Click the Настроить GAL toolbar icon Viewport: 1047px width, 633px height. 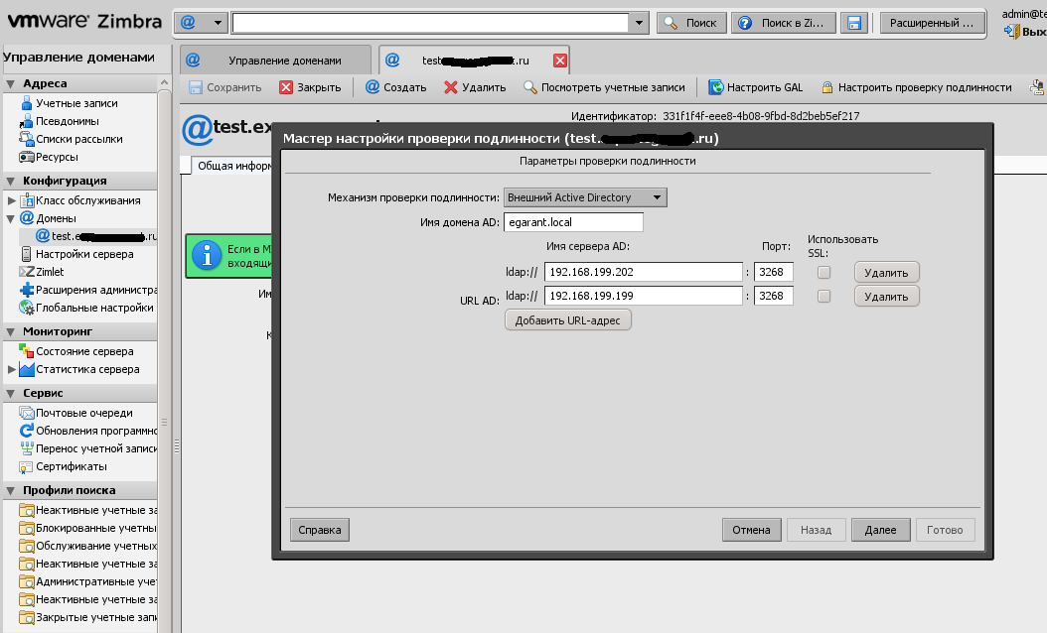coord(715,87)
